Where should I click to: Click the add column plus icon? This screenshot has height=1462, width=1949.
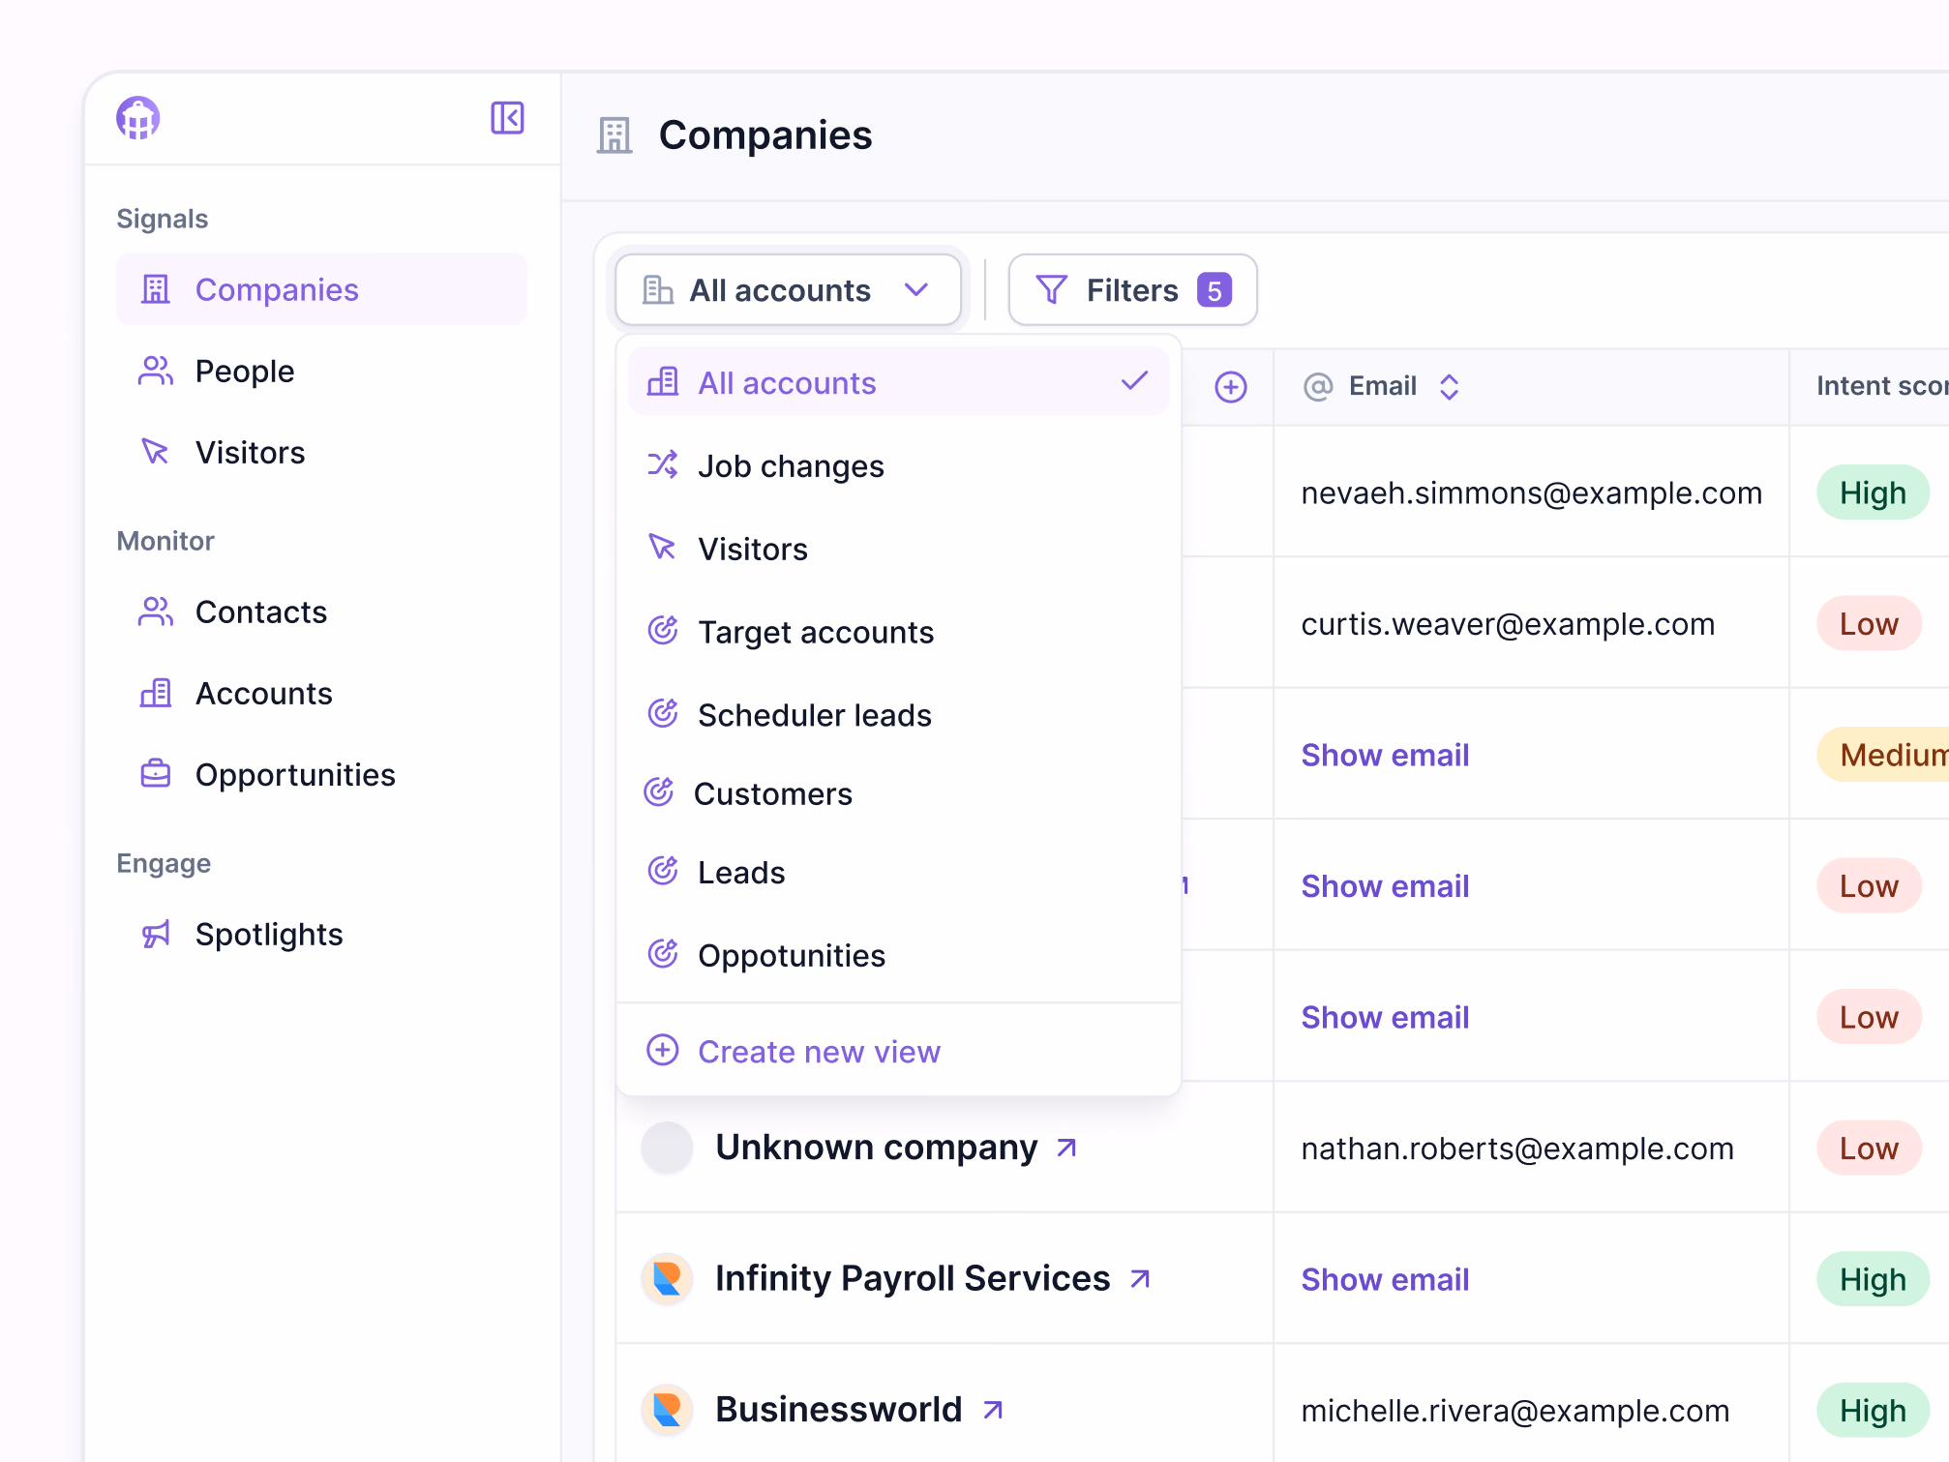pos(1231,387)
